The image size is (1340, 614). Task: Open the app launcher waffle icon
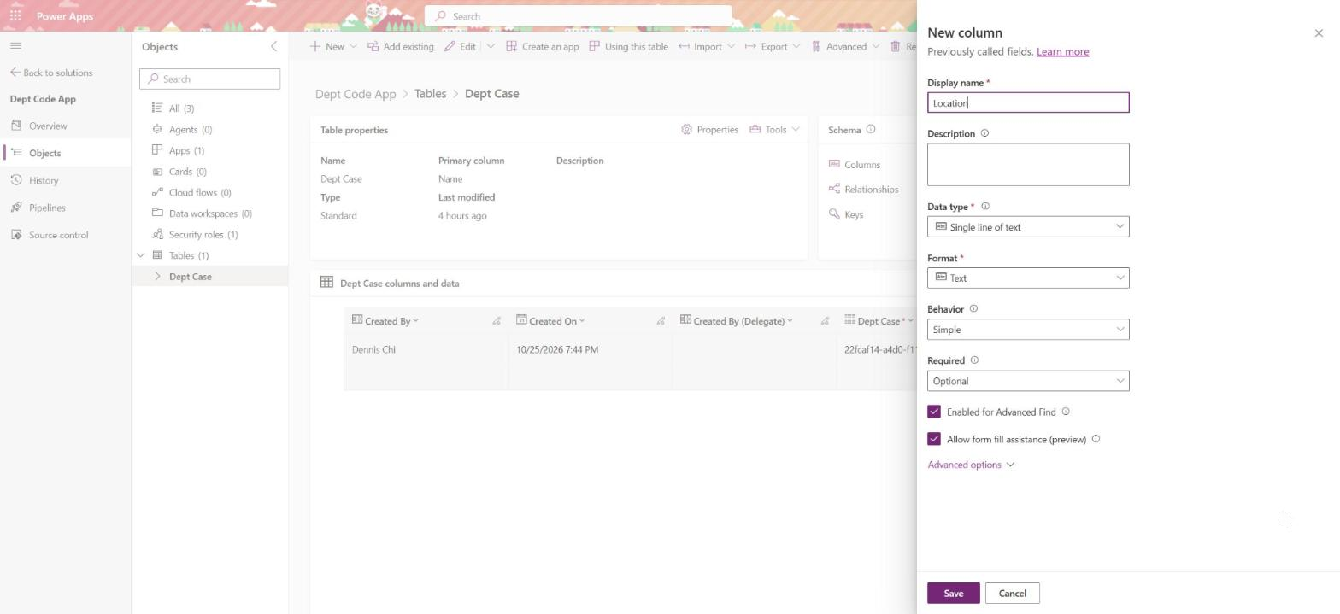click(15, 15)
